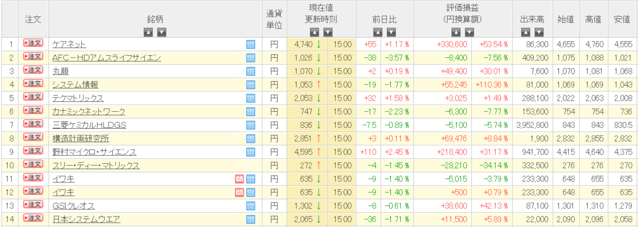Open the 三菱ケミカルHLDGS stock link

pyautogui.click(x=89, y=125)
